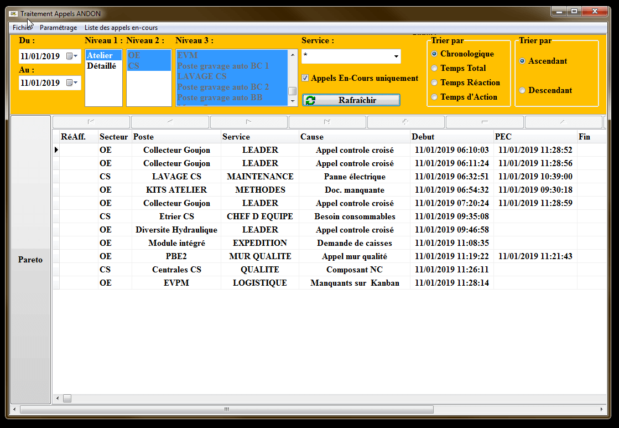The image size is (619, 428).
Task: Select Chronologique sort option
Action: click(434, 54)
